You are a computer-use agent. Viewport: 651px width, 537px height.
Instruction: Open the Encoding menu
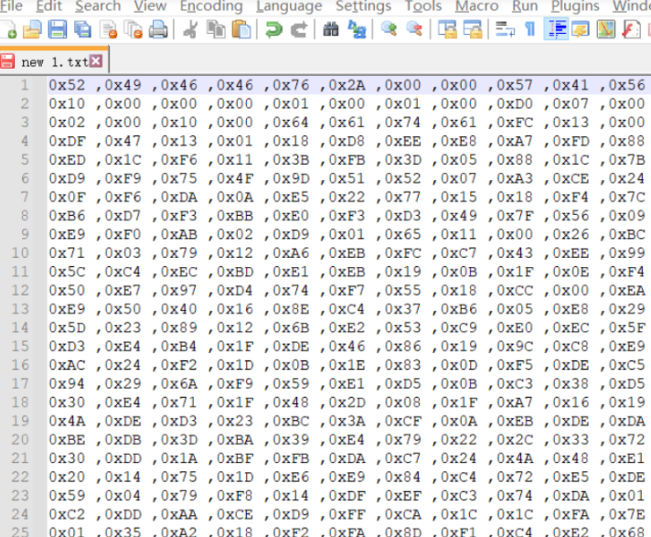[x=211, y=5]
